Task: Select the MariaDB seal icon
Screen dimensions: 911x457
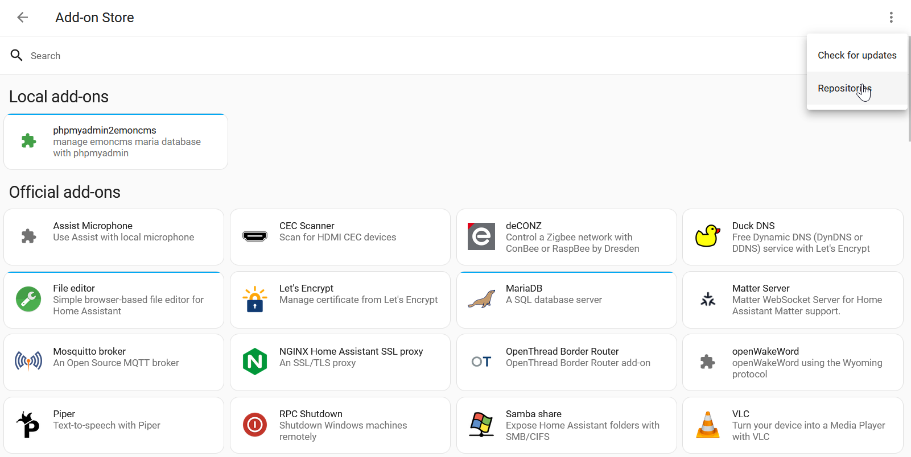Action: [481, 300]
